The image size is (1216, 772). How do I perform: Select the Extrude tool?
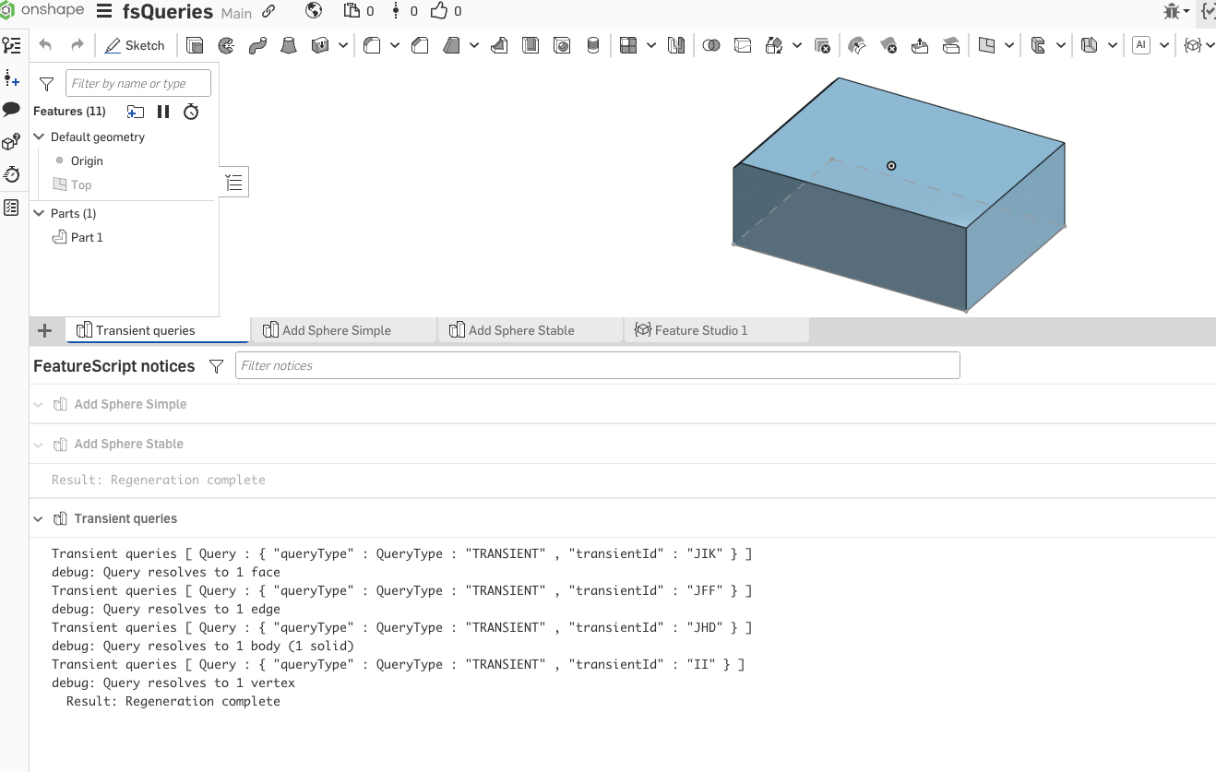(x=195, y=45)
